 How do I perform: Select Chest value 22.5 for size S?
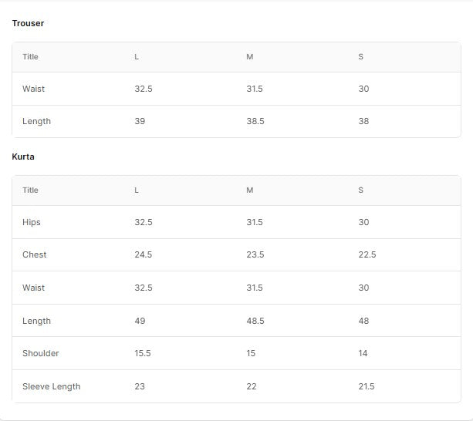pyautogui.click(x=367, y=255)
